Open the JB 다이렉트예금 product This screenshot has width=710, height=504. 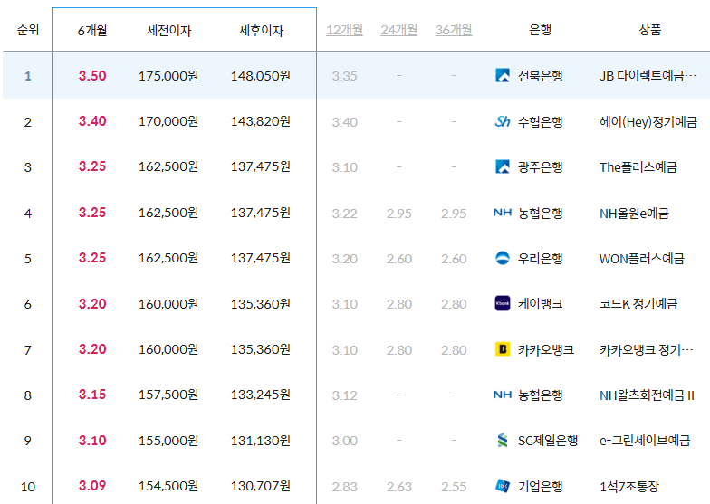pos(648,76)
